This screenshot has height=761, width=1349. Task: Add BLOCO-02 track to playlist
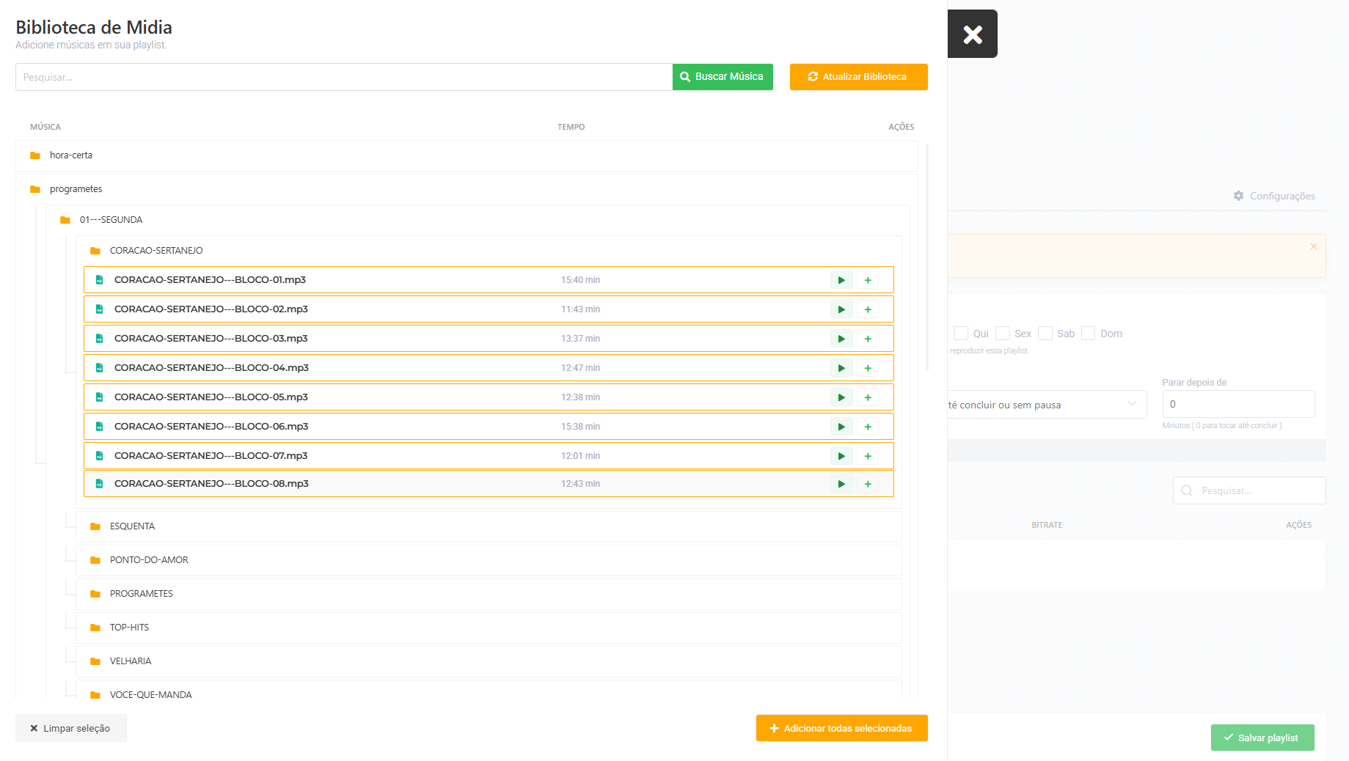click(x=868, y=309)
